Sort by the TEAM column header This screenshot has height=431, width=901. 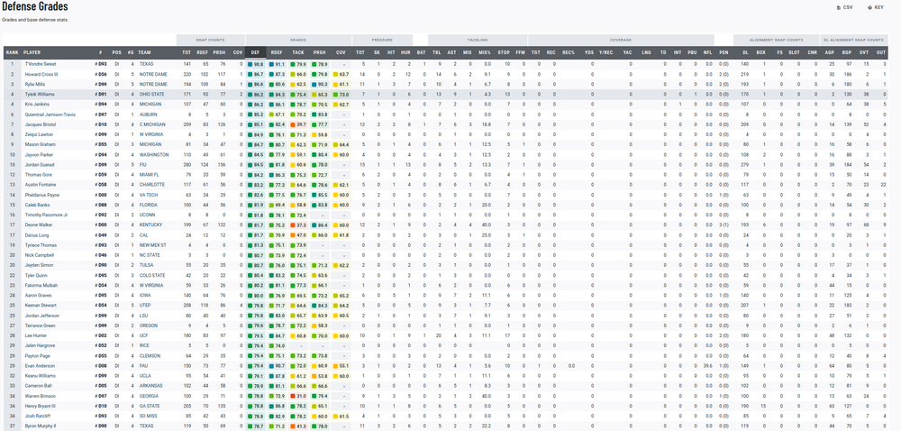pyautogui.click(x=146, y=53)
